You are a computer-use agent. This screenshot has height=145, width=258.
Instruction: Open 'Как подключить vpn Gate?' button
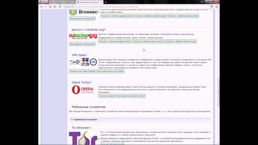[x=110, y=71]
